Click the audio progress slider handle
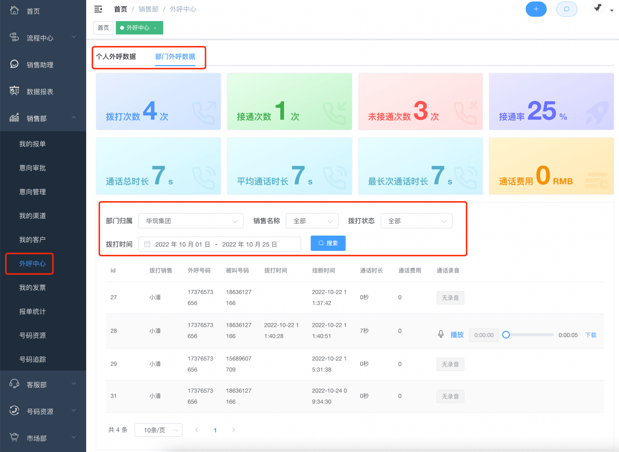The height and width of the screenshot is (452, 619). click(506, 335)
